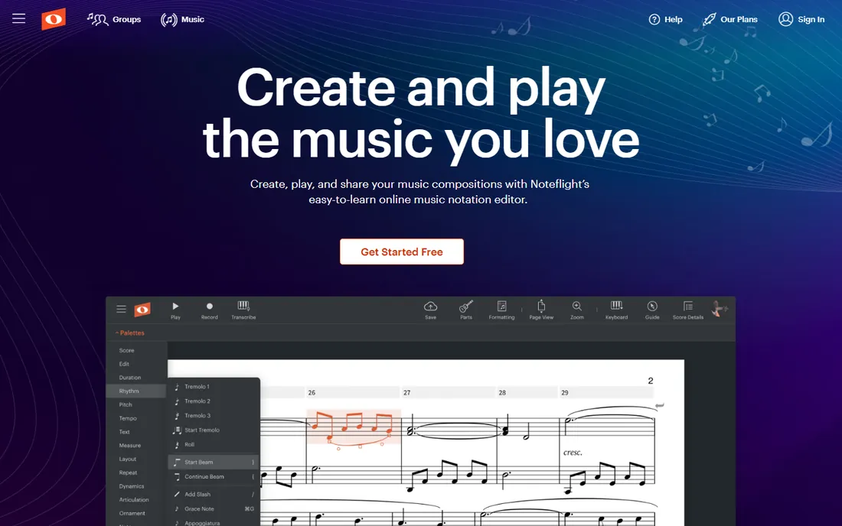
Task: Click the Music note icon in the header
Action: [168, 20]
